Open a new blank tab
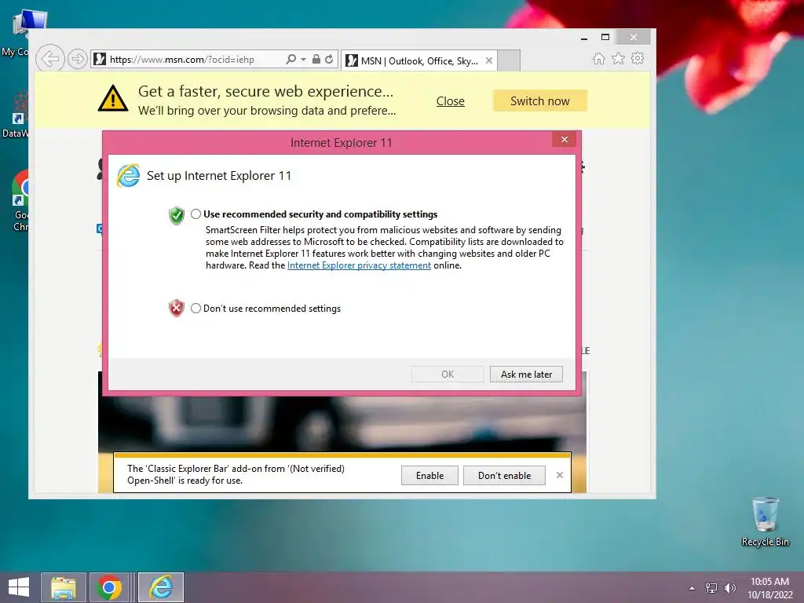 click(x=509, y=61)
